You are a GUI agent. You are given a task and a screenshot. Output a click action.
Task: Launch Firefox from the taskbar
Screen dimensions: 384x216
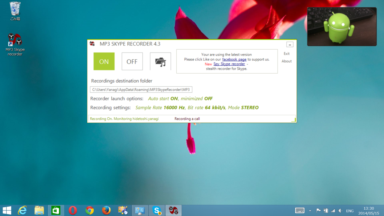[106, 210]
